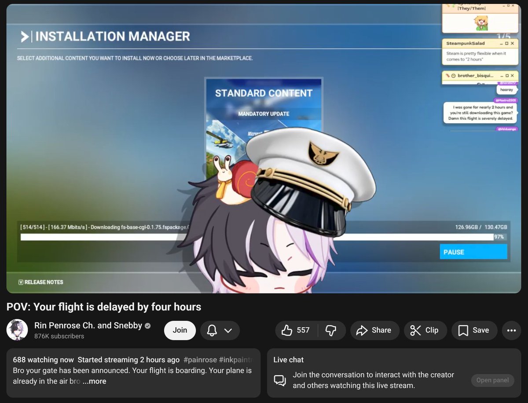This screenshot has width=528, height=403.
Task: Click the flight delayed chat message bubble
Action: [x=480, y=113]
